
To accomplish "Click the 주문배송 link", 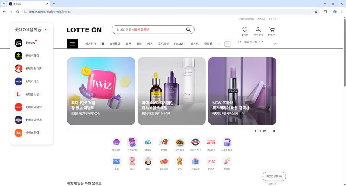I will 261,19.
